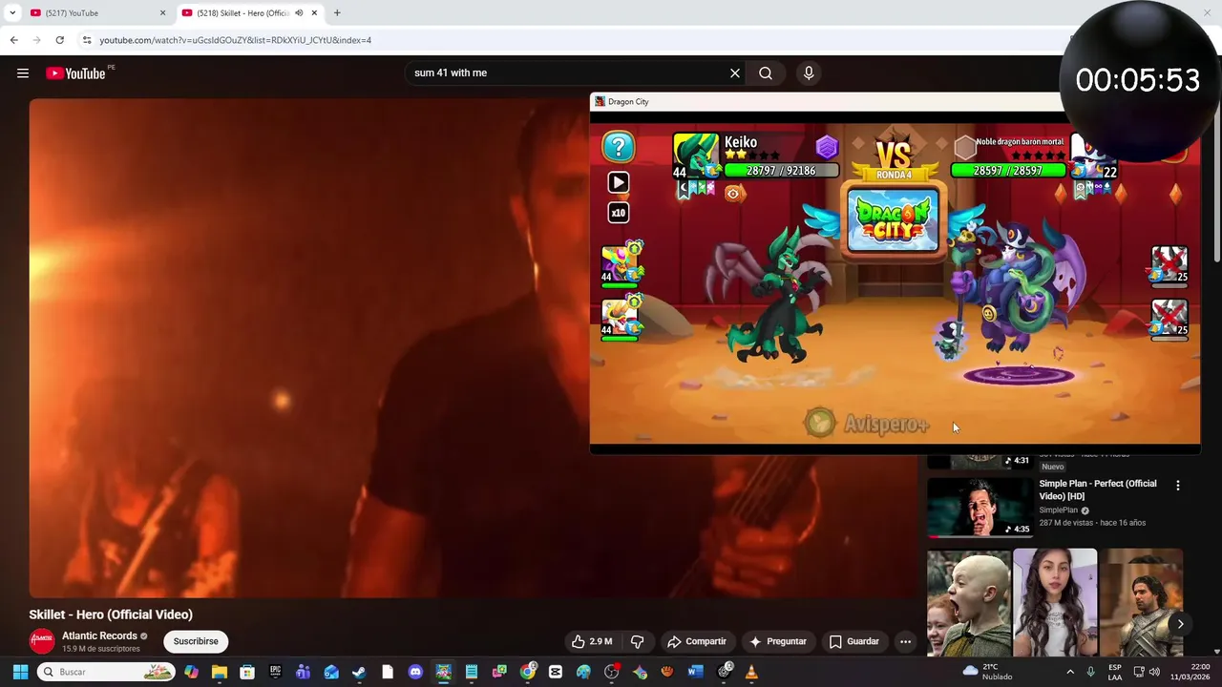Go to the YouTube home logo

point(75,73)
